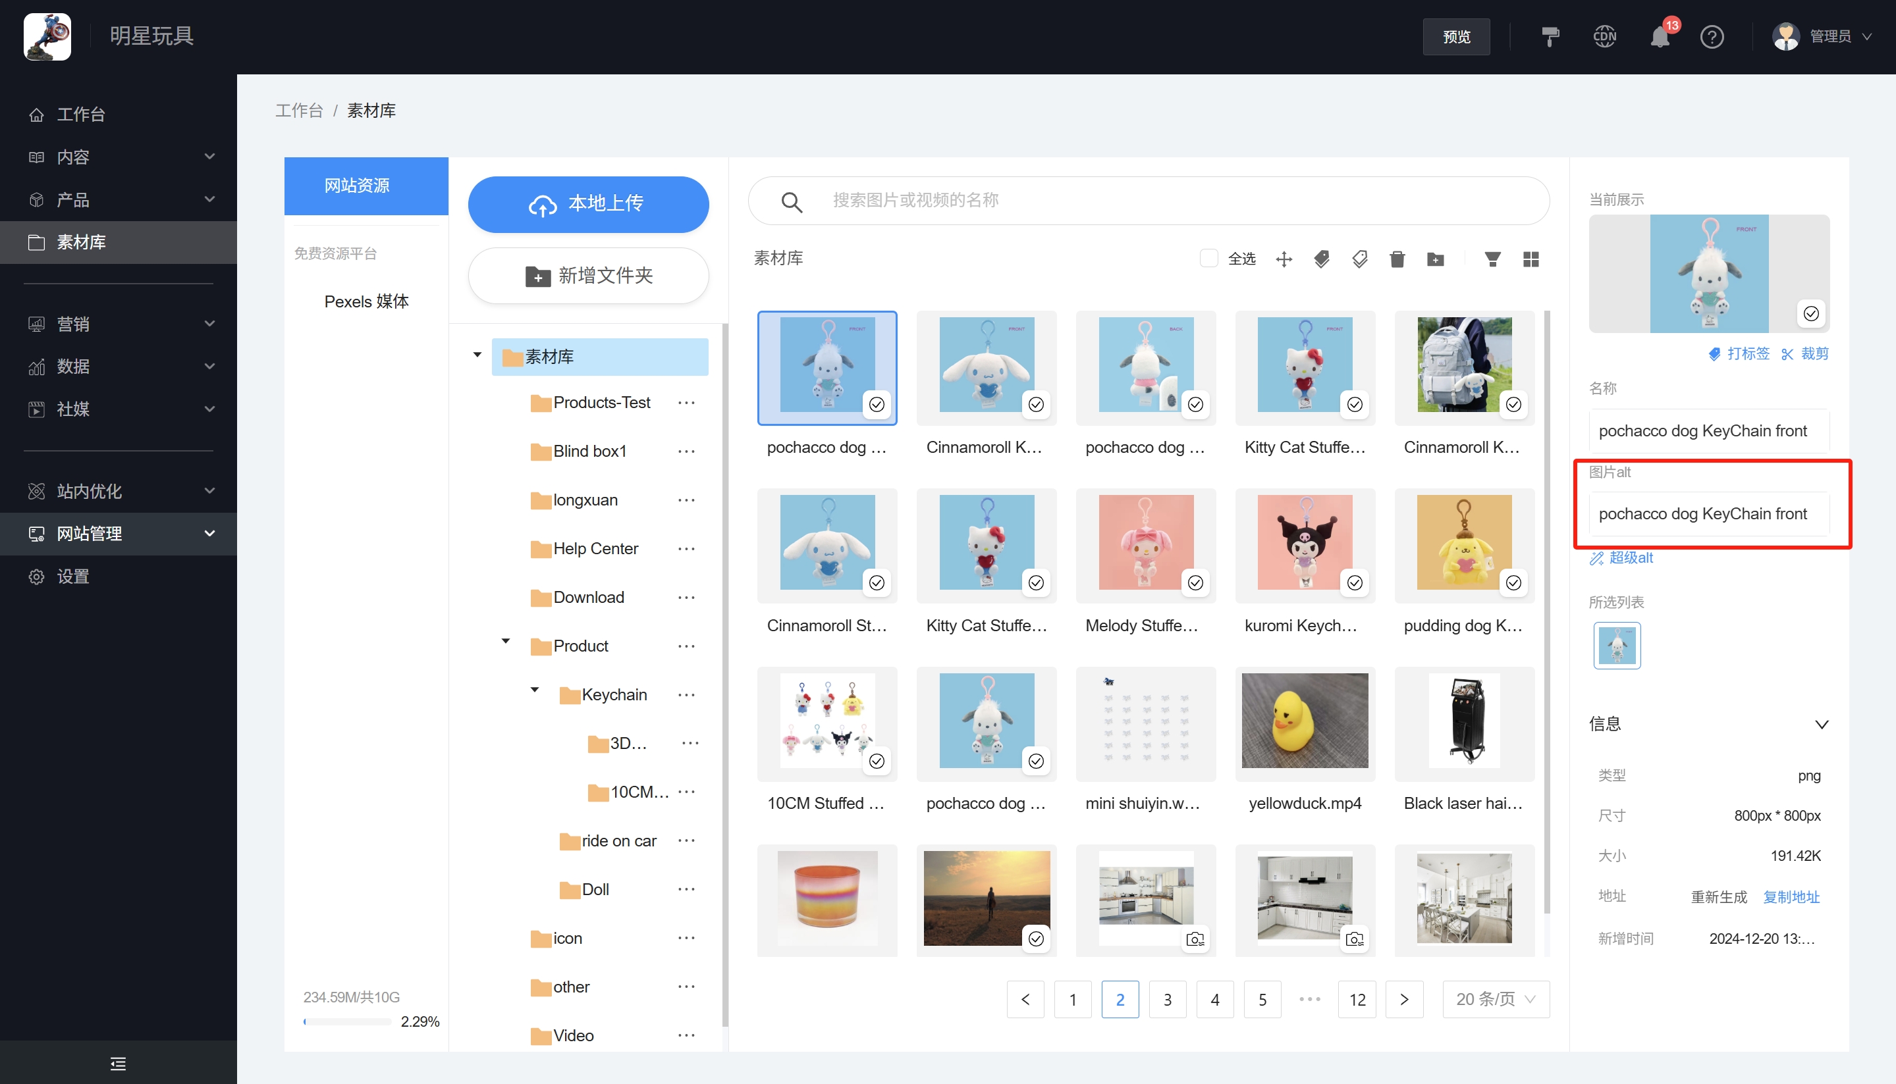Collapse the Keychain folder tree arrow
Image resolution: width=1896 pixels, height=1084 pixels.
click(534, 690)
